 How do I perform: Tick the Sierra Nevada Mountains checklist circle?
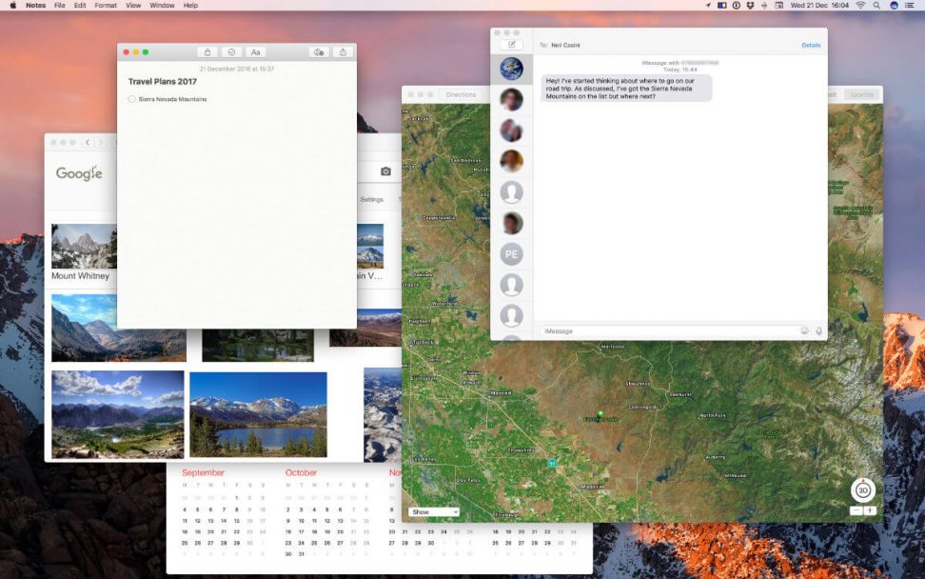click(x=131, y=99)
